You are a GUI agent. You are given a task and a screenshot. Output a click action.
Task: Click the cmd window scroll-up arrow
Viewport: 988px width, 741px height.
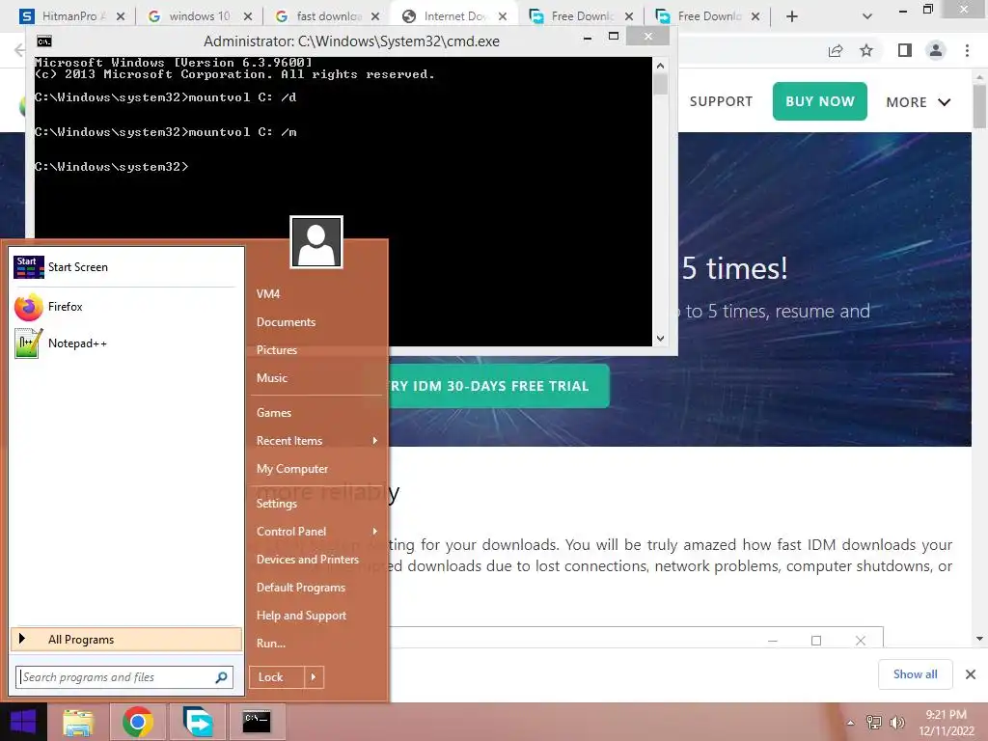pyautogui.click(x=660, y=66)
